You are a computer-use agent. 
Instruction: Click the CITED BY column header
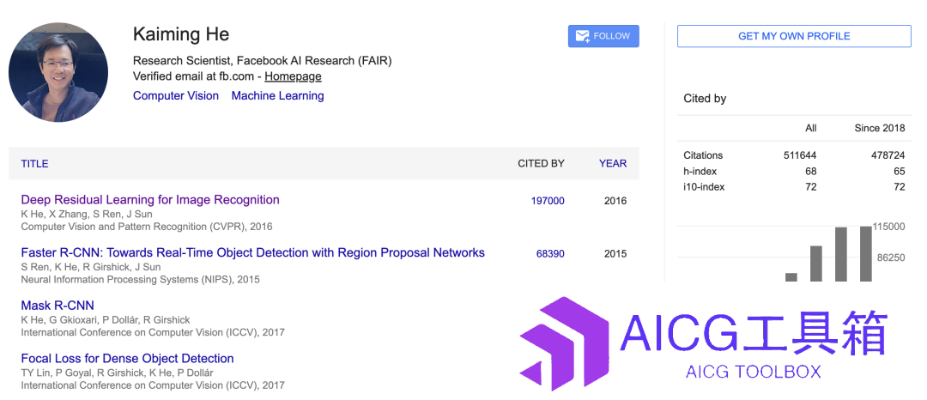541,163
